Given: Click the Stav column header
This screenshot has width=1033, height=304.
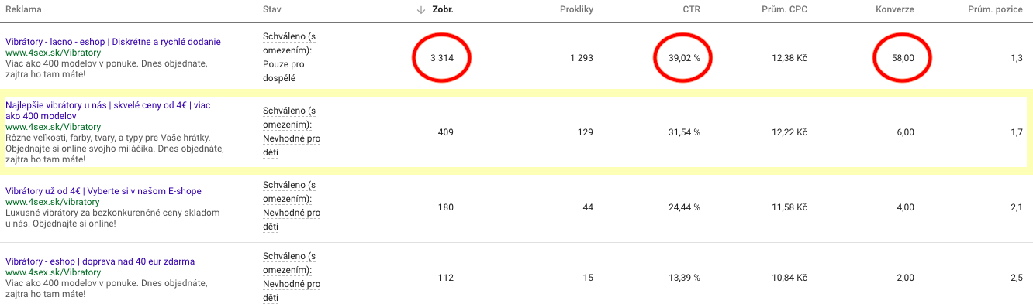Looking at the screenshot, I should point(272,9).
